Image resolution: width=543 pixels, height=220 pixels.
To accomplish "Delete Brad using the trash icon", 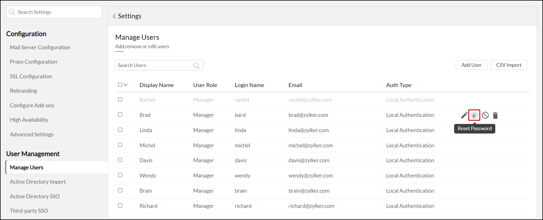I will click(495, 115).
